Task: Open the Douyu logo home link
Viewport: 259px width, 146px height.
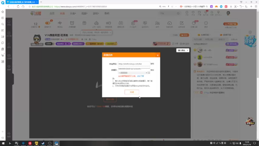Action: point(36,13)
